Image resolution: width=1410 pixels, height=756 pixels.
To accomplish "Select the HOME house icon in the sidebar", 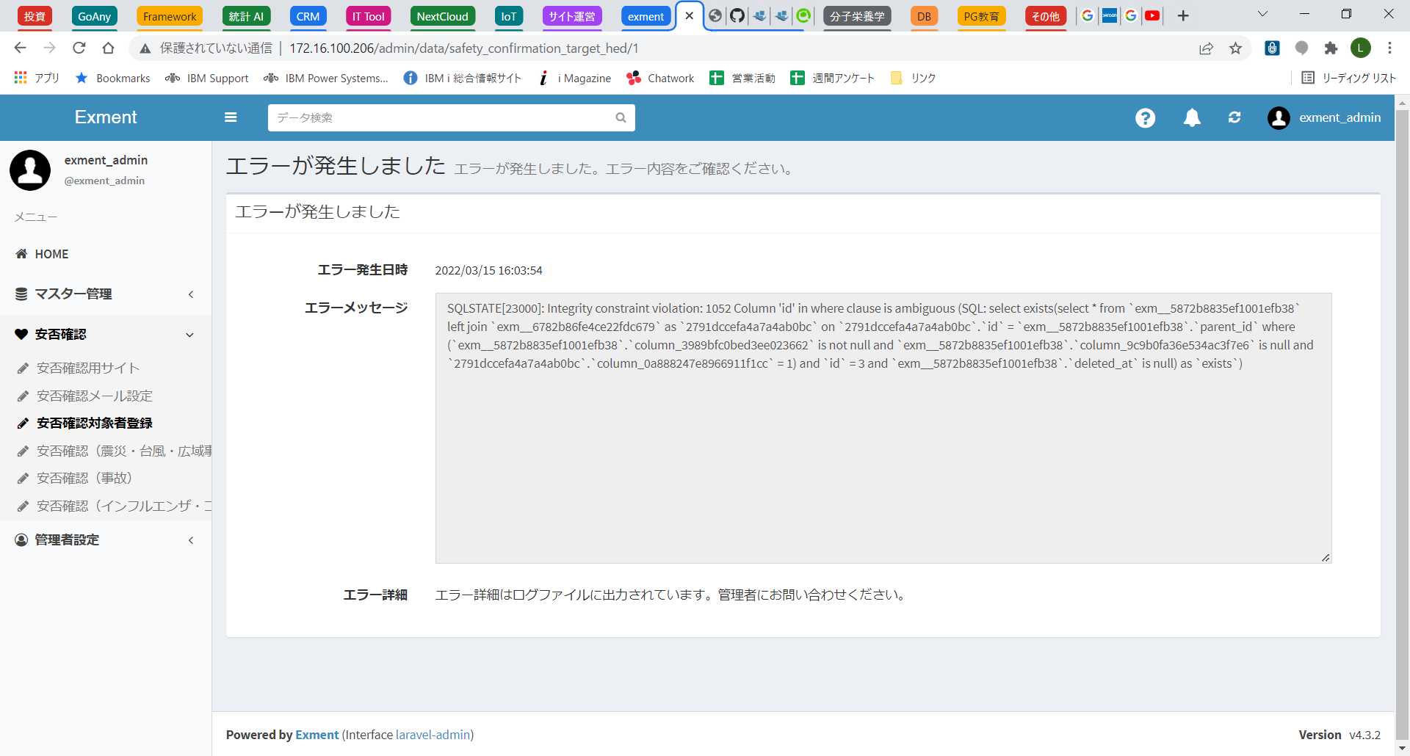I will tap(21, 254).
